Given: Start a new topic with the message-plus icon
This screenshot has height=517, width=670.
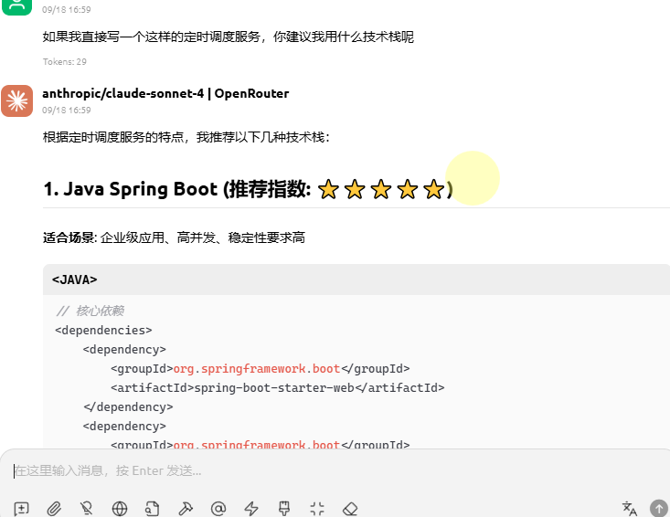Looking at the screenshot, I should click(x=21, y=509).
